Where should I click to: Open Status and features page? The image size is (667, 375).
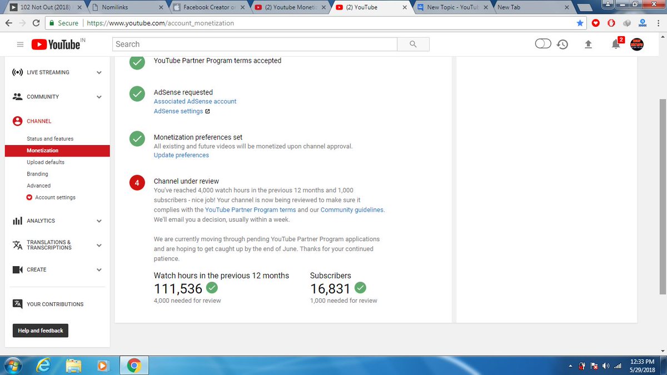tap(50, 139)
